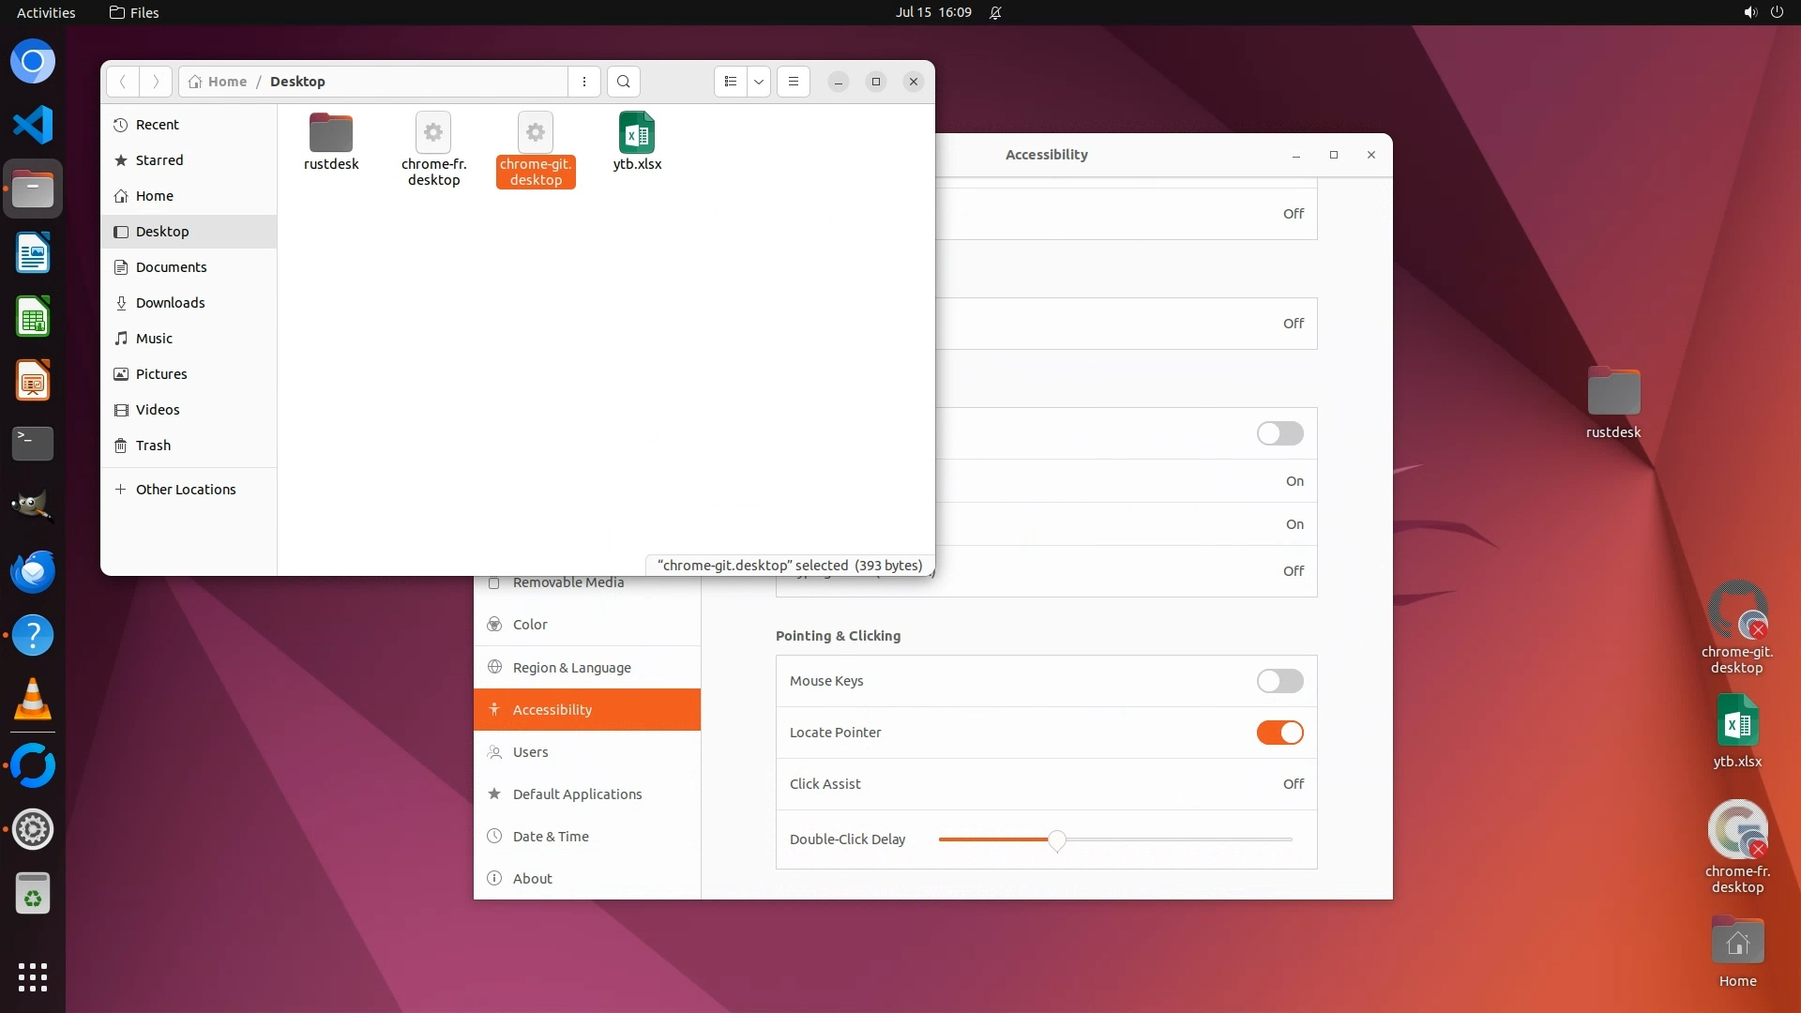Open the Files hamburger menu
1801x1013 pixels.
[794, 82]
